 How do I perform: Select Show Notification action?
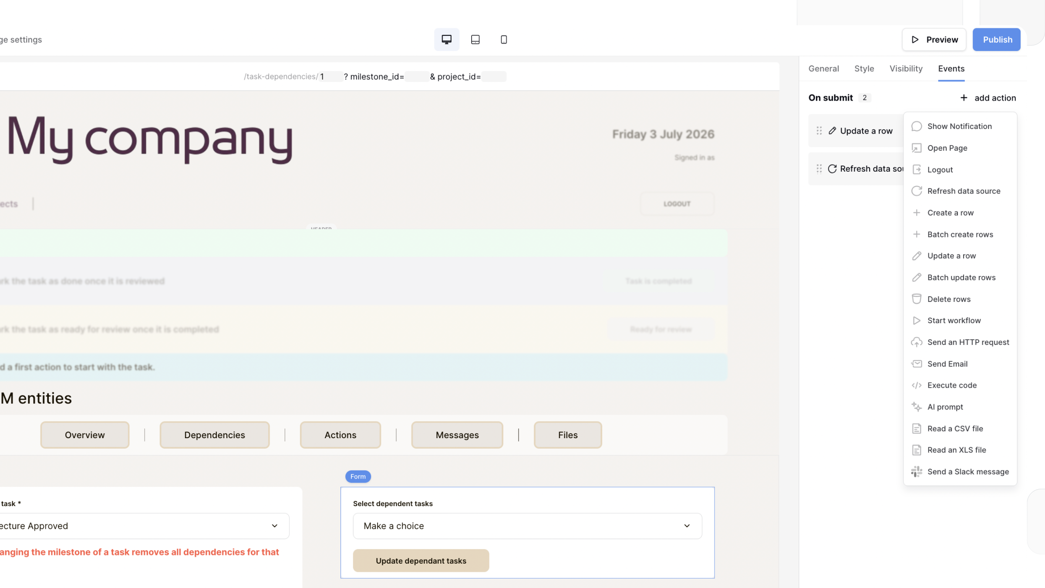[x=960, y=126]
